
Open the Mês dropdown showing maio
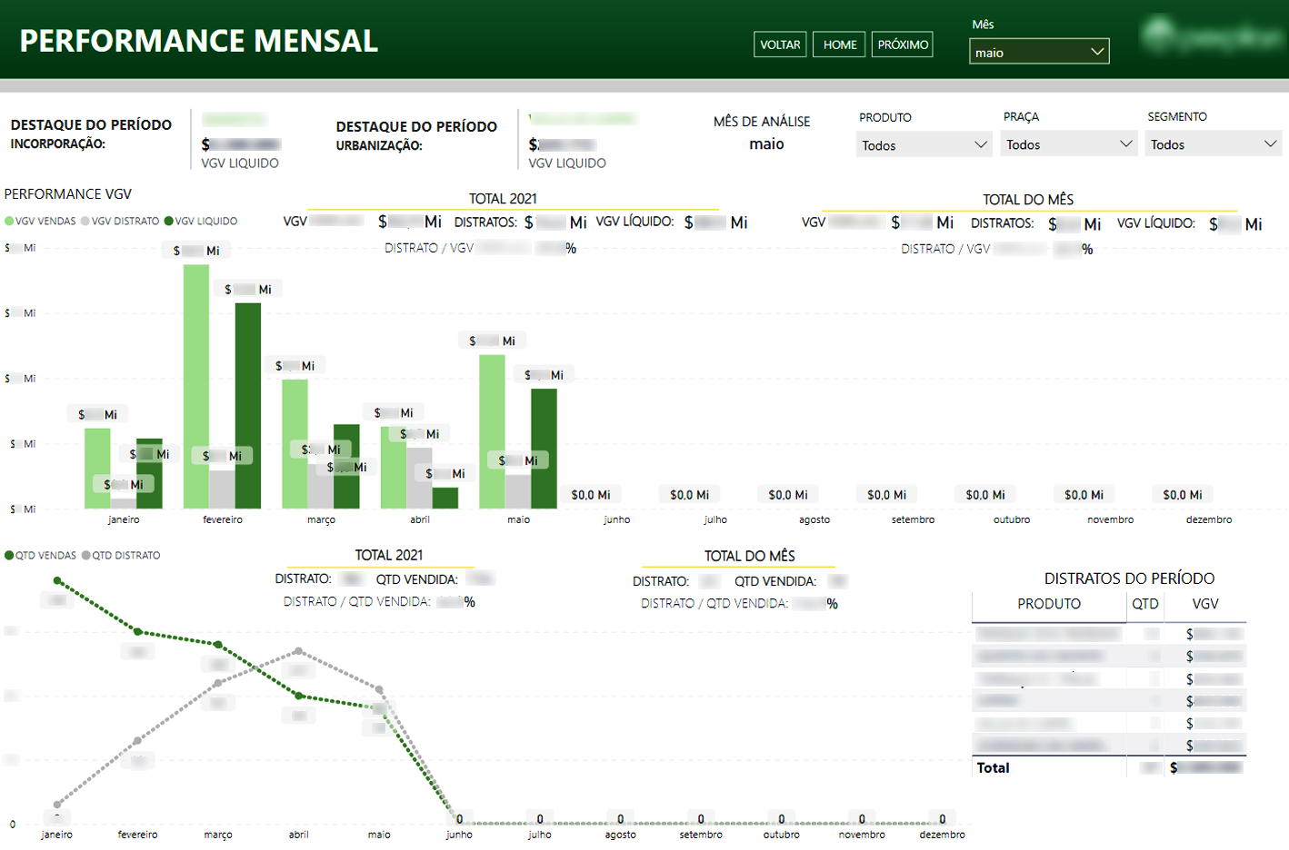pos(1039,52)
